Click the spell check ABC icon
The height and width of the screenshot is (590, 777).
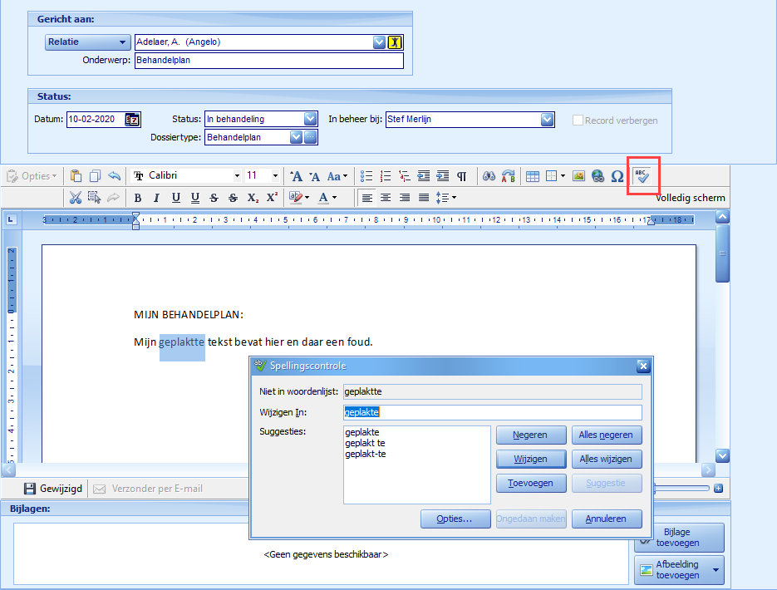642,176
